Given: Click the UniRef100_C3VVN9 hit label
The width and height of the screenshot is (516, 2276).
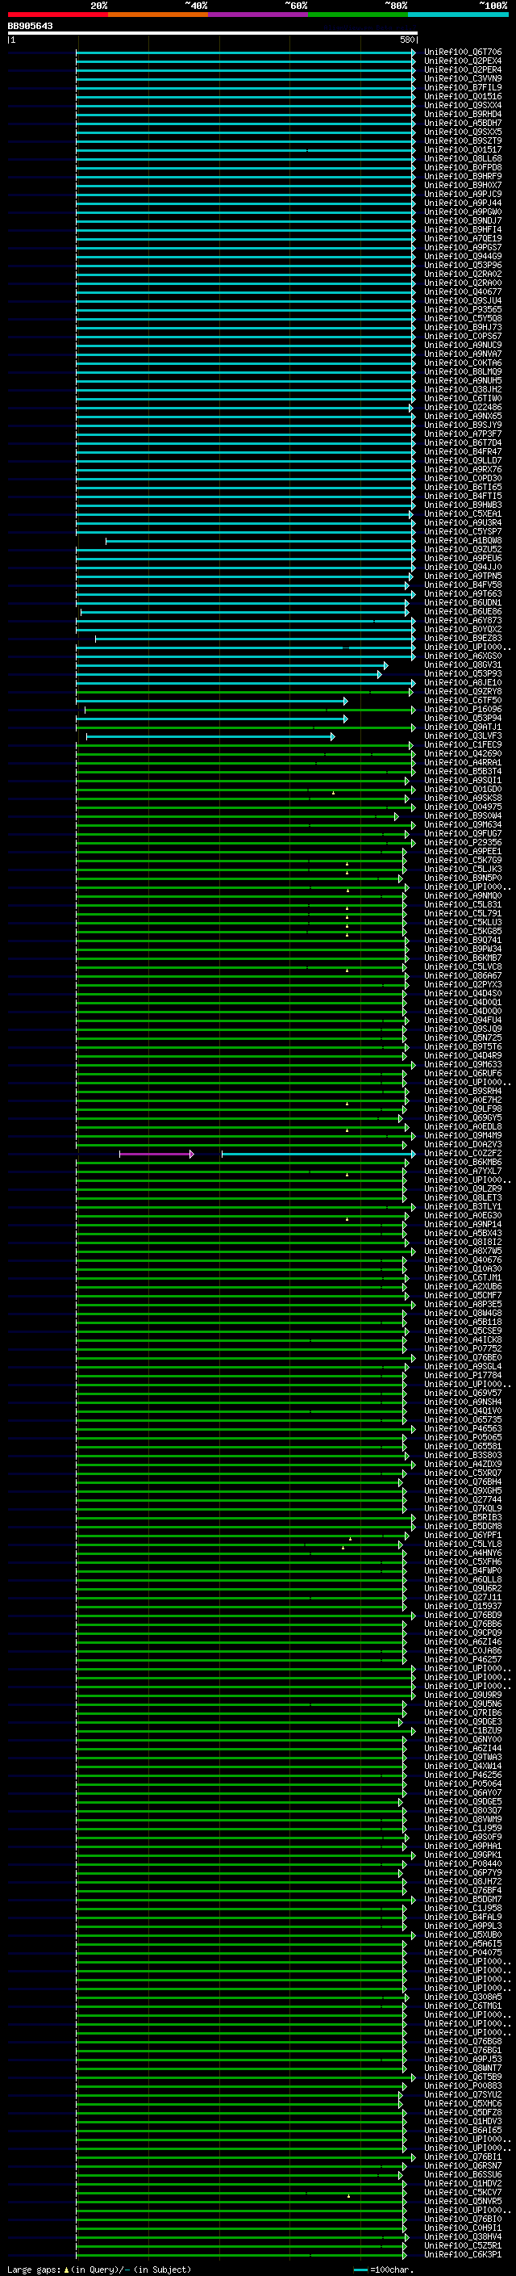Looking at the screenshot, I should coord(462,78).
